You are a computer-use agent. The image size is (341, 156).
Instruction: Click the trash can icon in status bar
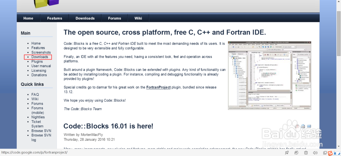click(x=306, y=153)
